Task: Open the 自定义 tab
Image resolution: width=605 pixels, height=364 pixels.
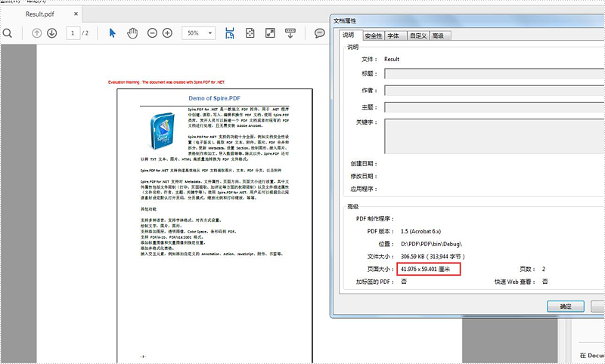Action: (418, 35)
